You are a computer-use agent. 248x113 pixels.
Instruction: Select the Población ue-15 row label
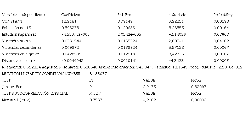16,28
